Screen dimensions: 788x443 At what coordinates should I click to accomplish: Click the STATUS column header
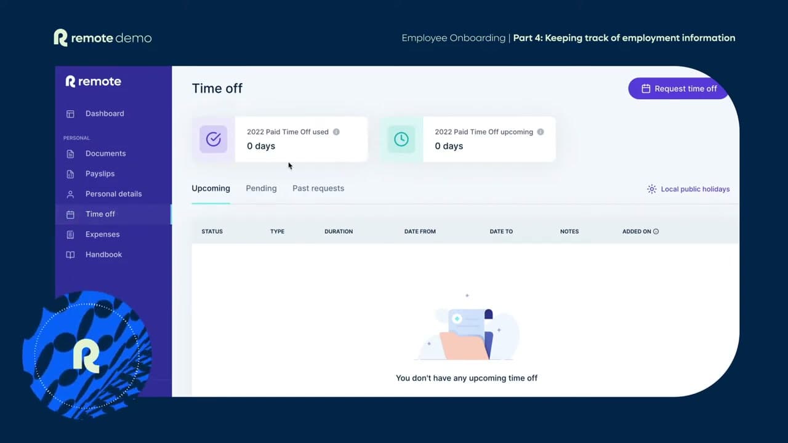[212, 232]
